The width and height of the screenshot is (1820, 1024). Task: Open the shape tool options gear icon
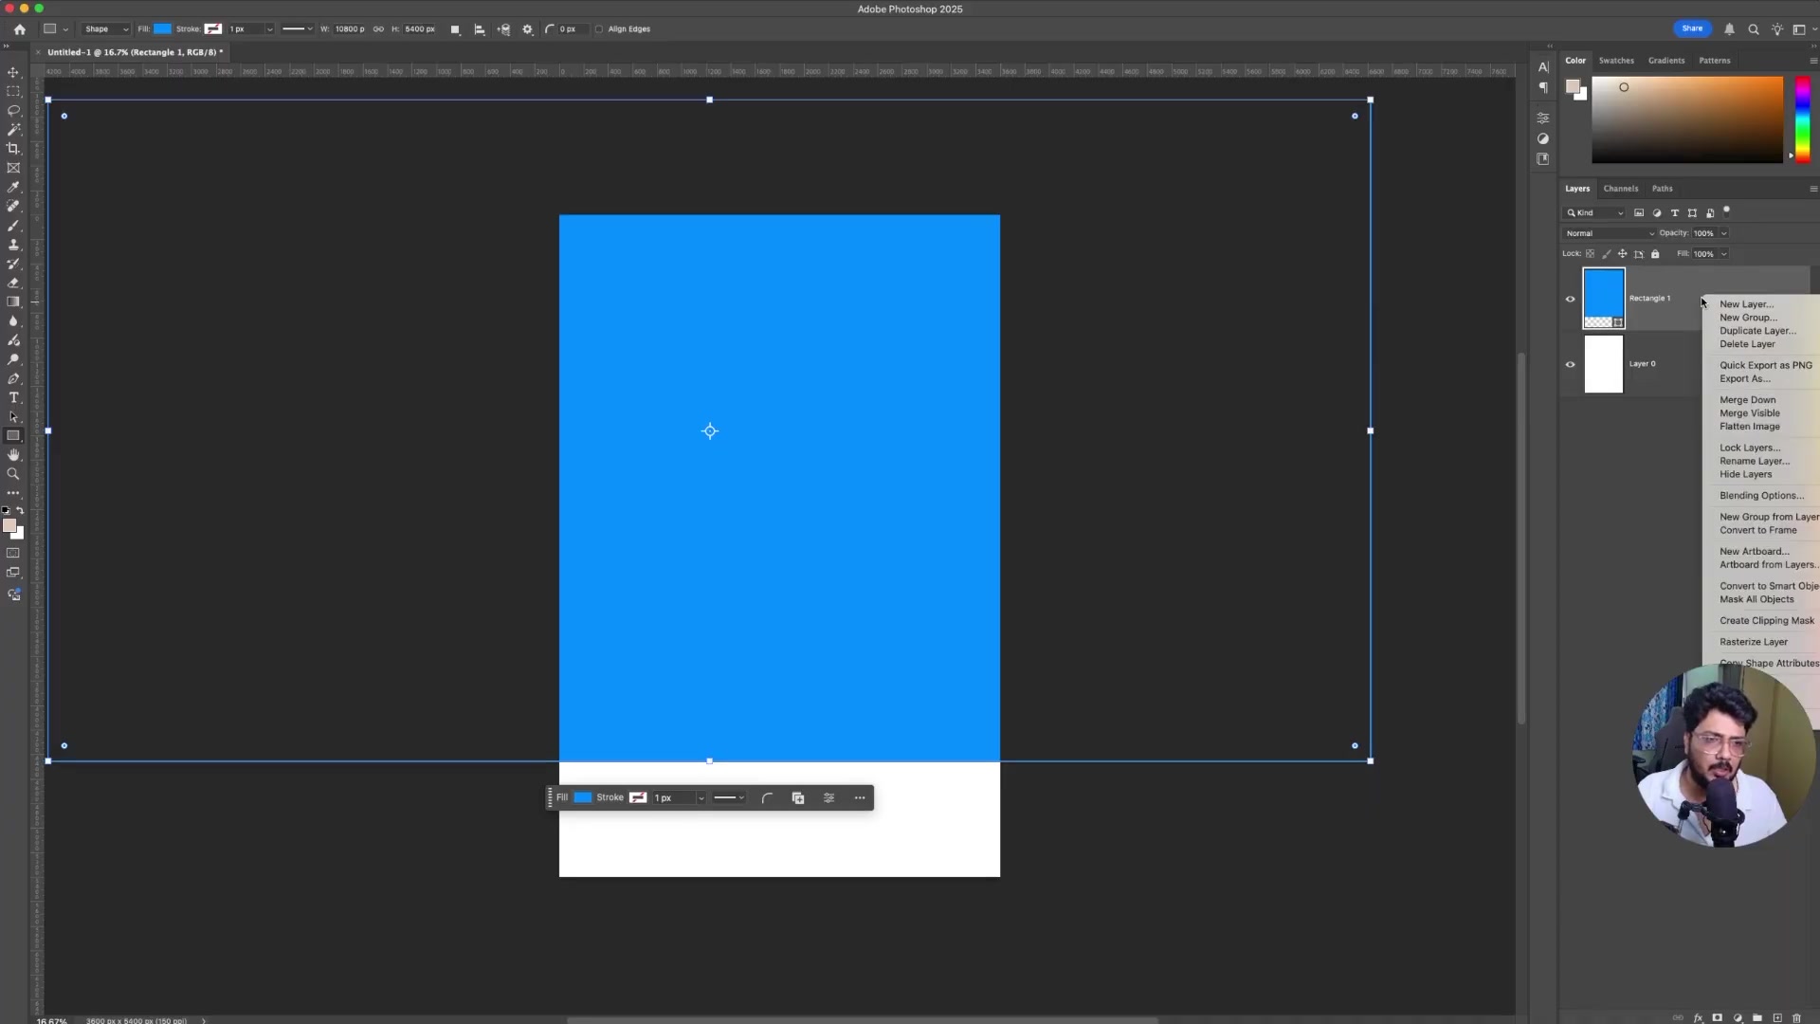[527, 29]
